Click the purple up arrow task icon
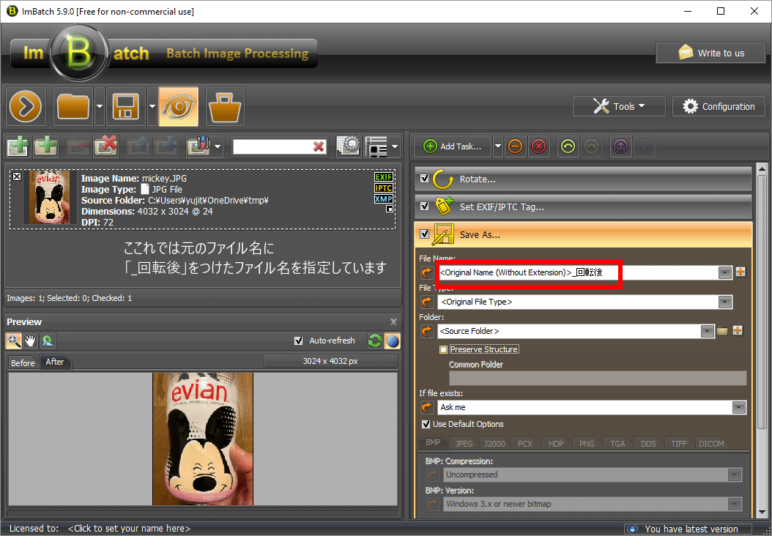 point(620,146)
